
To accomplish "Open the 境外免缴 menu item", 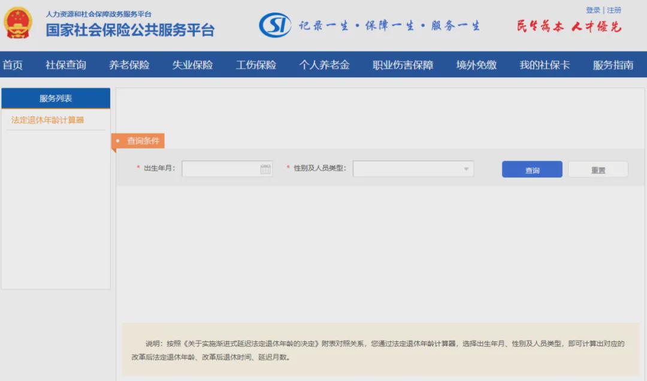I will [476, 65].
